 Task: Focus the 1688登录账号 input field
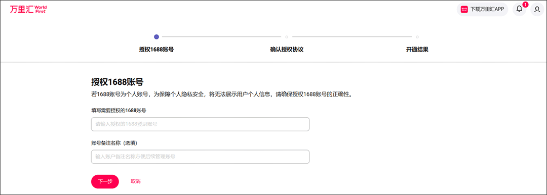point(200,124)
